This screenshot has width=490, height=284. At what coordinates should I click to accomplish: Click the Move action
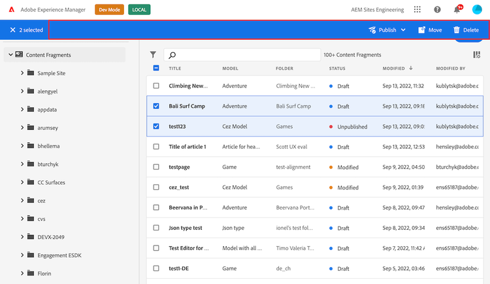pyautogui.click(x=430, y=30)
